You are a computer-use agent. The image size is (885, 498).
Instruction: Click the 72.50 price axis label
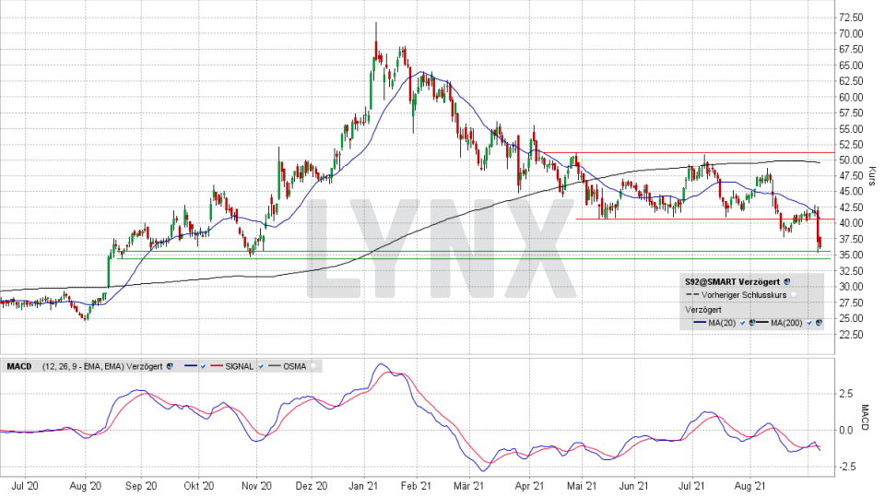(851, 18)
